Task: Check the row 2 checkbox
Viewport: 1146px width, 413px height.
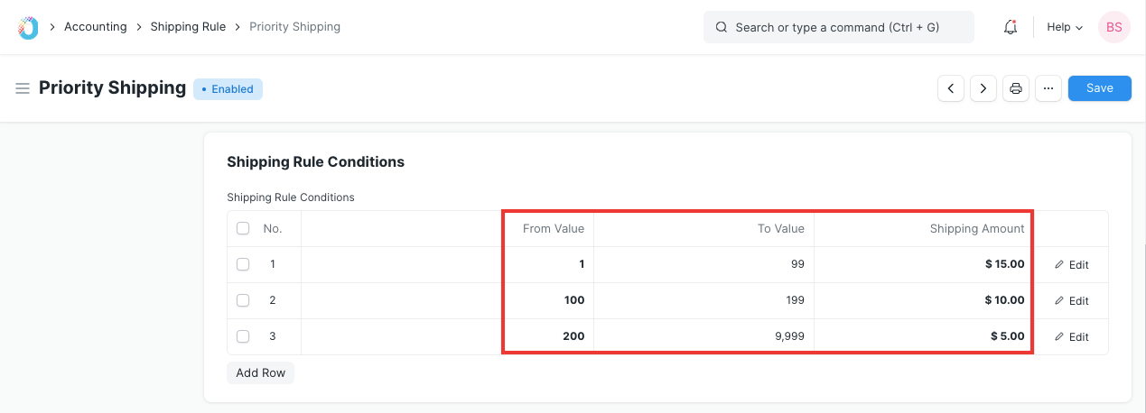Action: click(x=243, y=300)
